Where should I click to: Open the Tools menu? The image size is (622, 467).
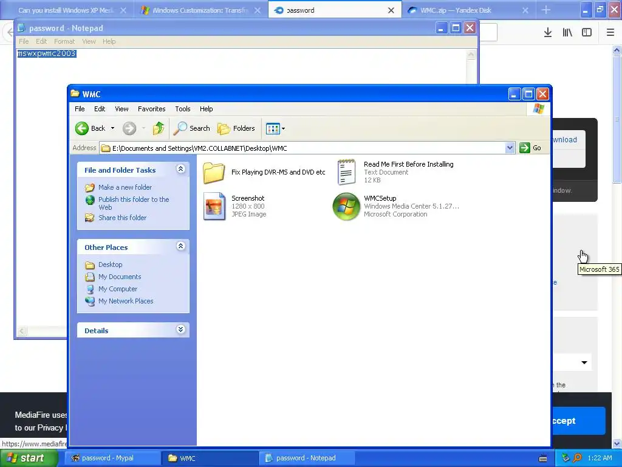[183, 109]
